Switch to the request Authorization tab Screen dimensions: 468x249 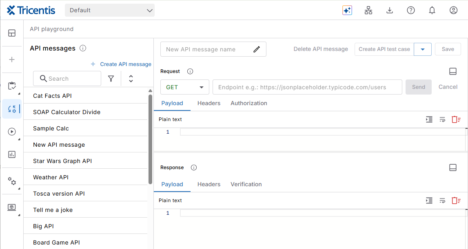click(248, 103)
